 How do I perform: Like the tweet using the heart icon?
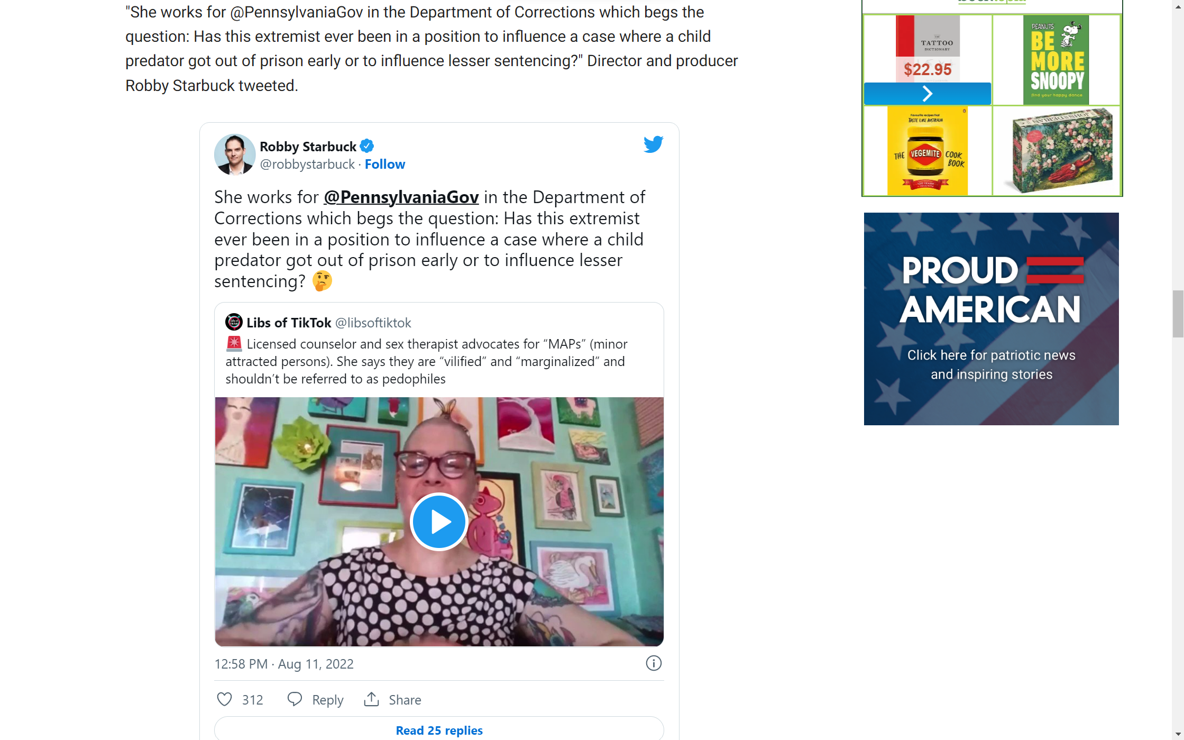click(x=225, y=699)
